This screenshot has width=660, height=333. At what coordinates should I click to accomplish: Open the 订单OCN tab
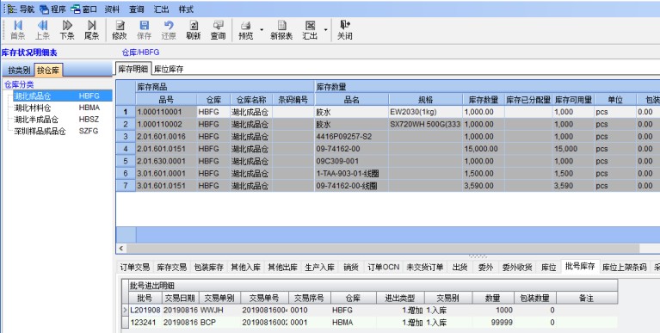tap(383, 268)
